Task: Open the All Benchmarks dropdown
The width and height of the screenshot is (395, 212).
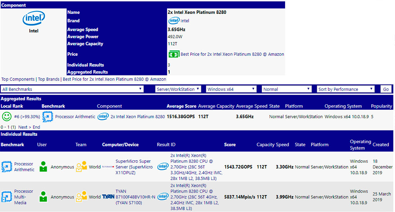Action: pos(72,89)
